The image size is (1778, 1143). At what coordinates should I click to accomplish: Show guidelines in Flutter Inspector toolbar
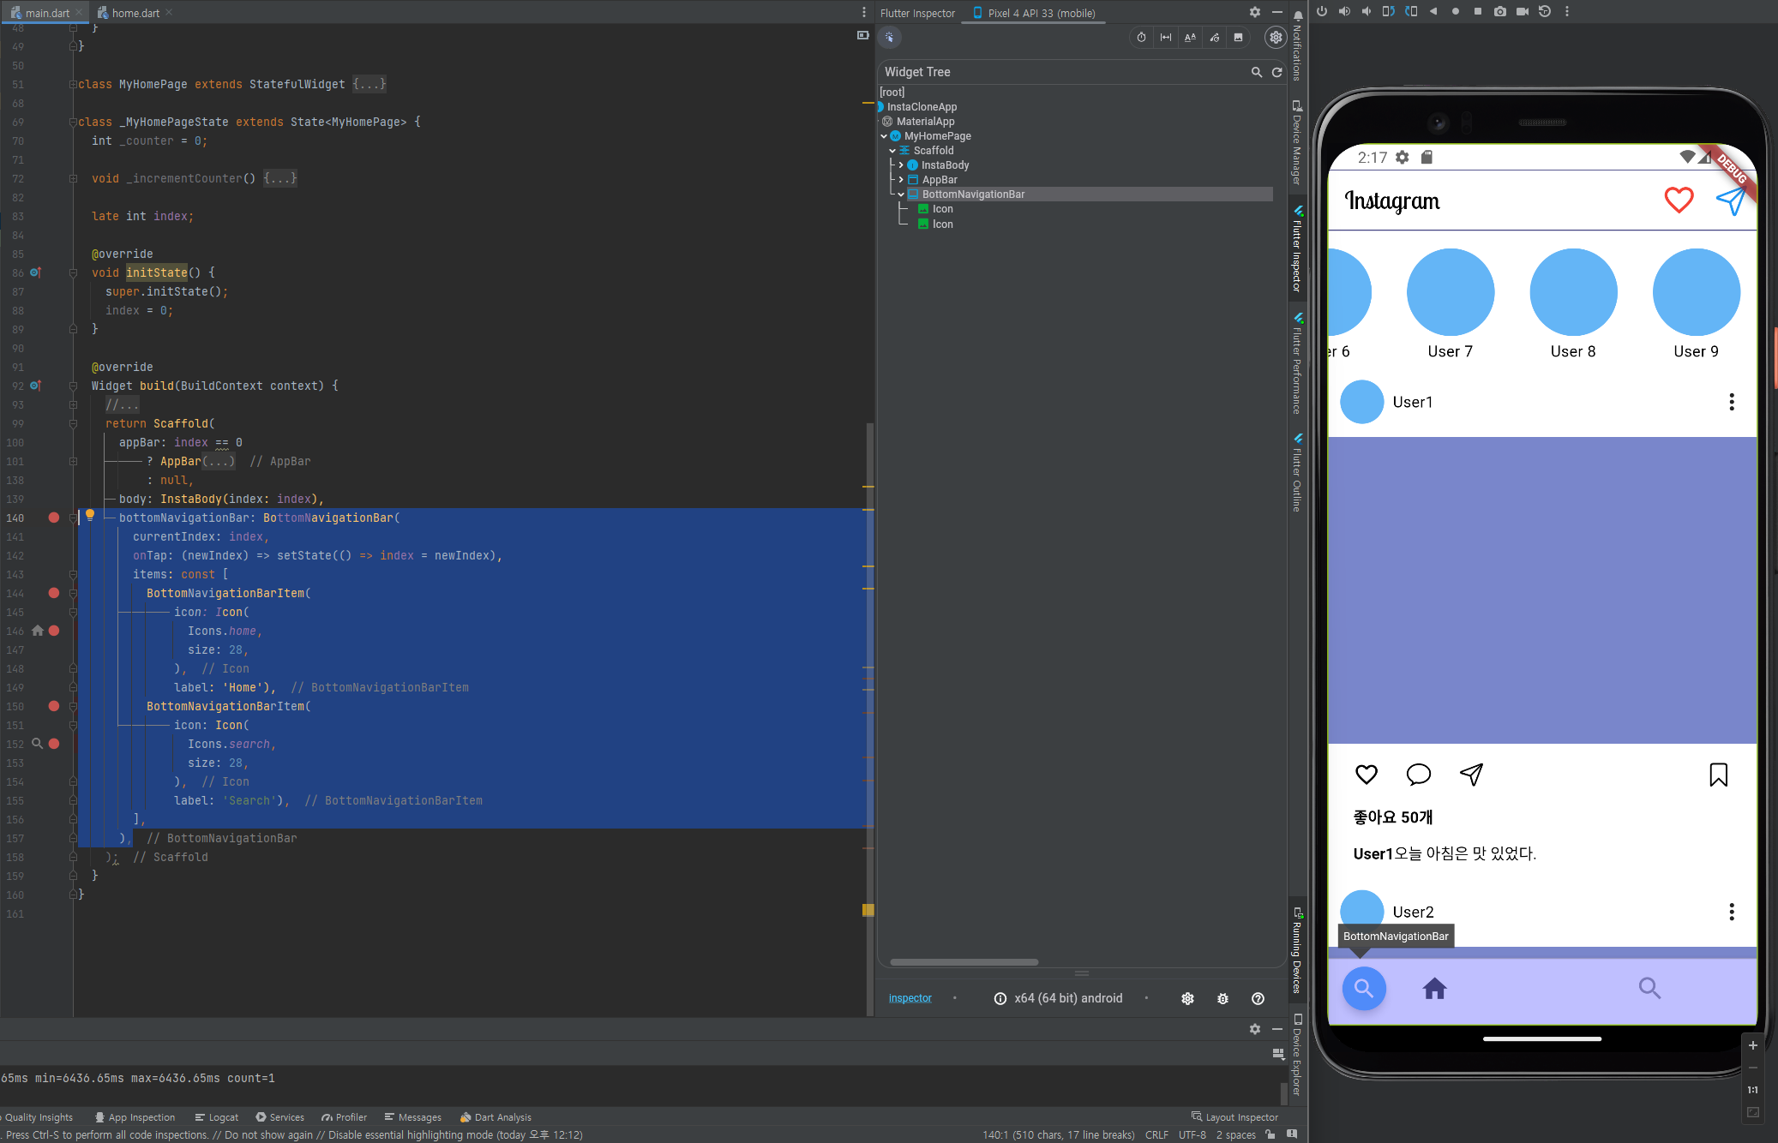[1166, 38]
